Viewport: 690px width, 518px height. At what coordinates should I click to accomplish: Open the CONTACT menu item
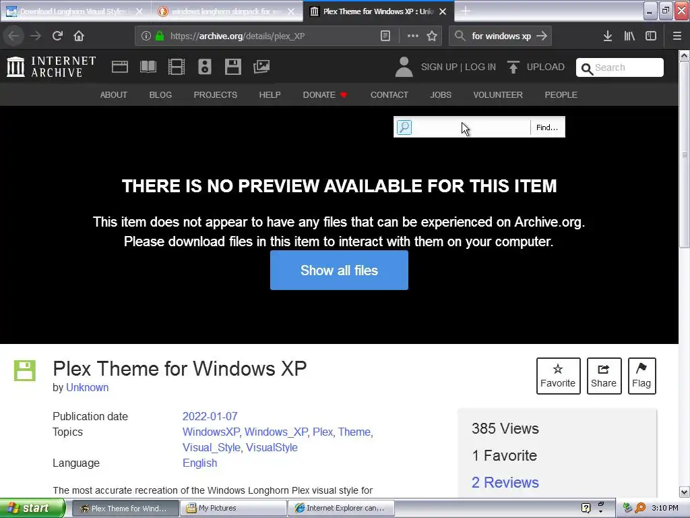coord(389,94)
